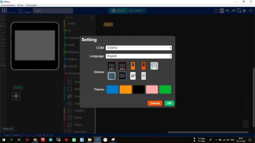Select the Event block category
255x143 pixels.
coord(72,23)
